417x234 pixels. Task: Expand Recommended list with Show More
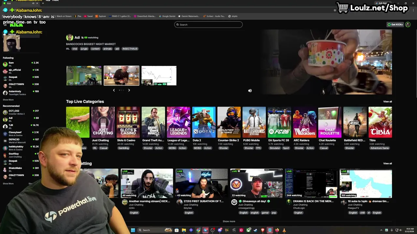(x=8, y=184)
